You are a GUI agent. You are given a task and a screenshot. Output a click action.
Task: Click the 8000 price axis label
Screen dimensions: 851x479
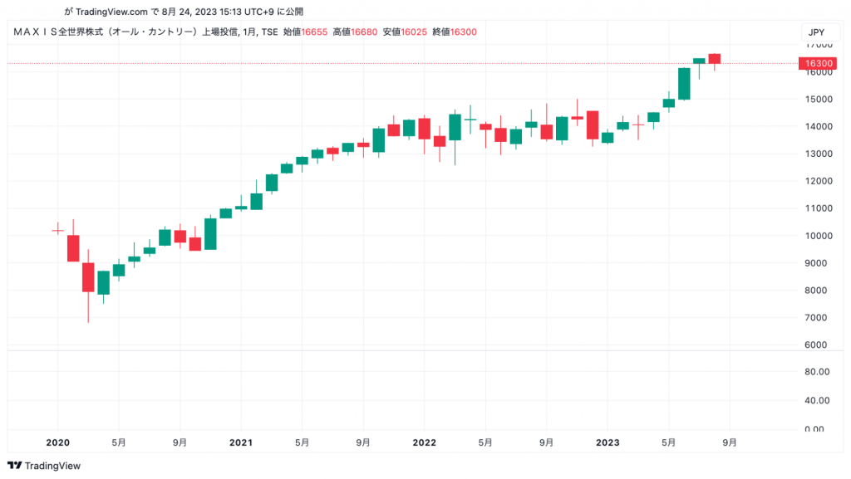(x=816, y=290)
